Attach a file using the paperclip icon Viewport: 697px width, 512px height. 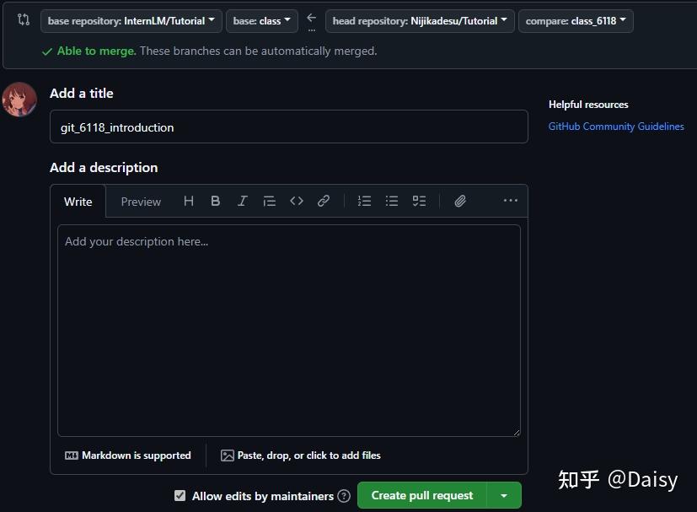click(x=460, y=201)
